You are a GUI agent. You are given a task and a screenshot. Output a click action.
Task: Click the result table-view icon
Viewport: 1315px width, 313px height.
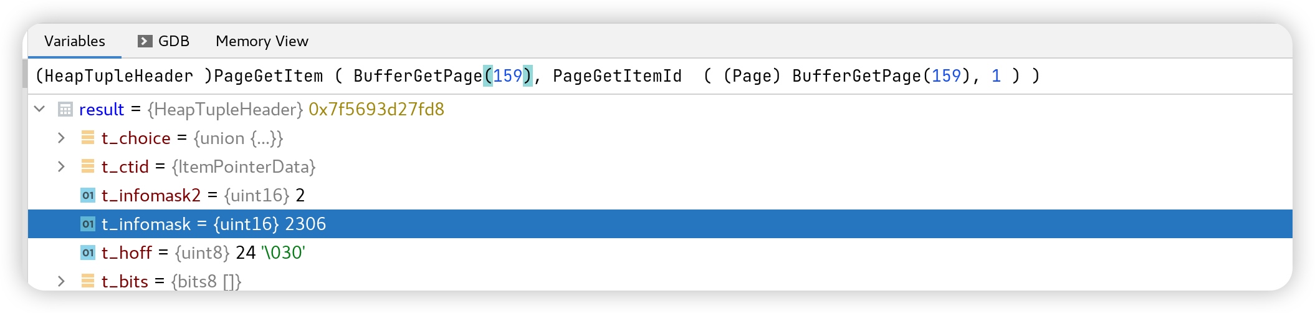[65, 109]
